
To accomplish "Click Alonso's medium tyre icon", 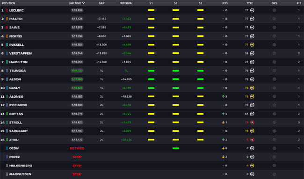I will tap(252, 96).
